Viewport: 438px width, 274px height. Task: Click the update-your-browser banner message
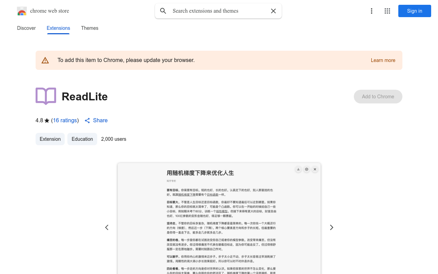click(126, 60)
